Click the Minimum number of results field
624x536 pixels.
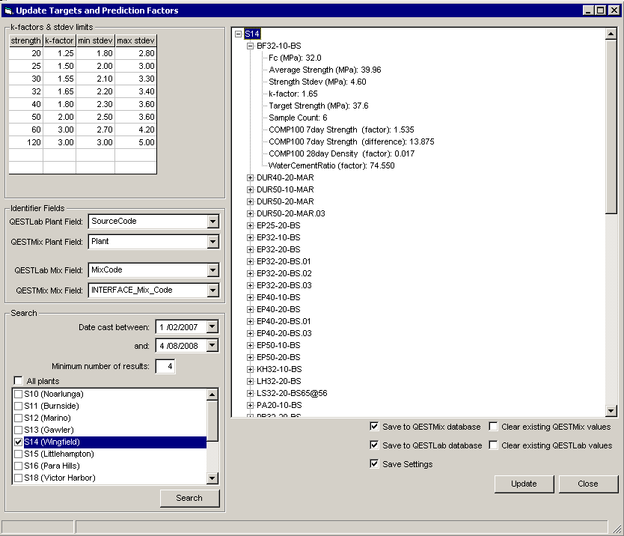165,366
